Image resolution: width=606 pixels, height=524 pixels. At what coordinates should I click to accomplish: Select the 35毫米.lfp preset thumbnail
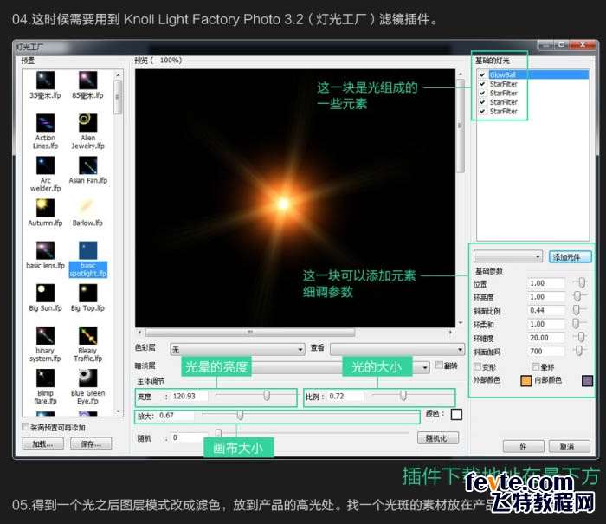click(x=45, y=81)
